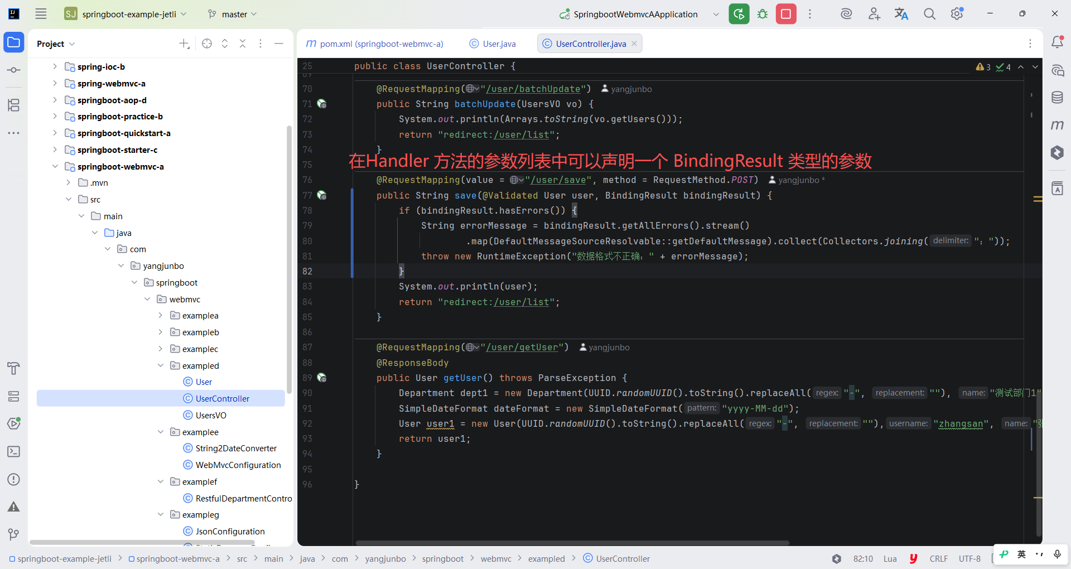Click the gutter icon on line 89
The image size is (1071, 569).
tap(322, 378)
